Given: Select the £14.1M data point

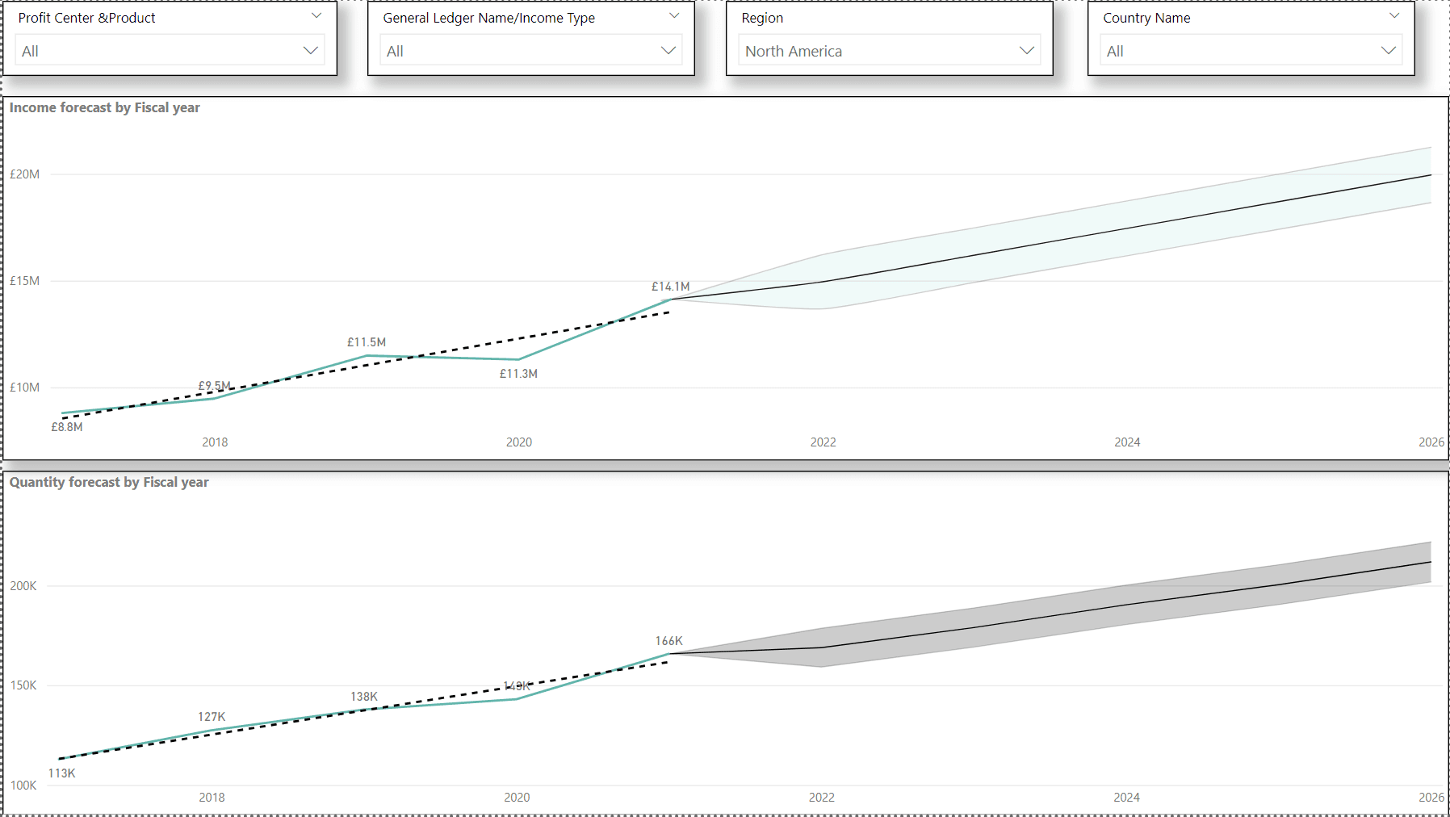Looking at the screenshot, I should (x=670, y=300).
